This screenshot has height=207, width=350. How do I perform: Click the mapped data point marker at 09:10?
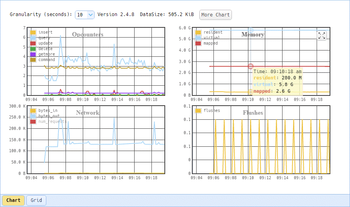click(x=251, y=66)
